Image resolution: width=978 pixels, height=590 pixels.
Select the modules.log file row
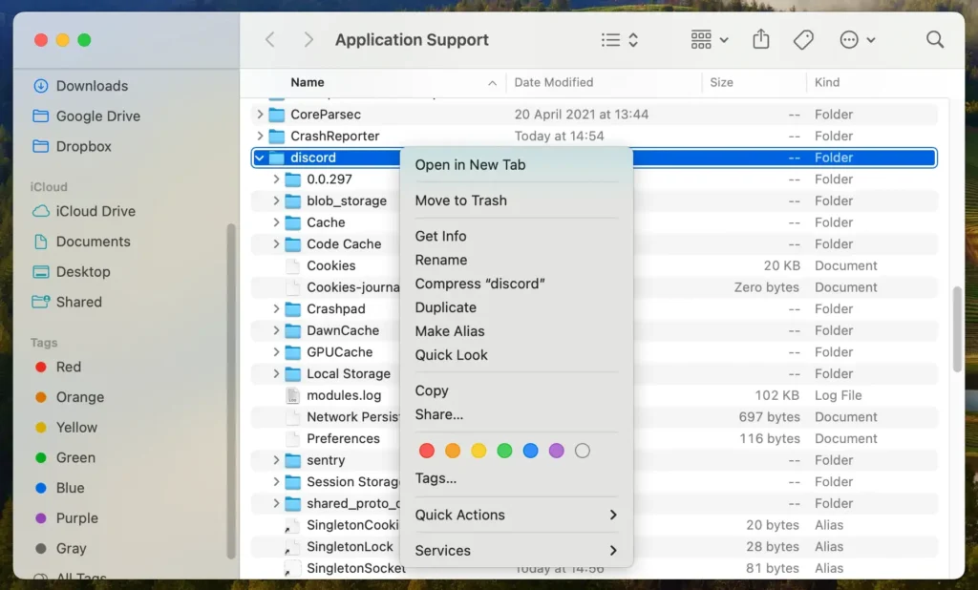tap(344, 395)
